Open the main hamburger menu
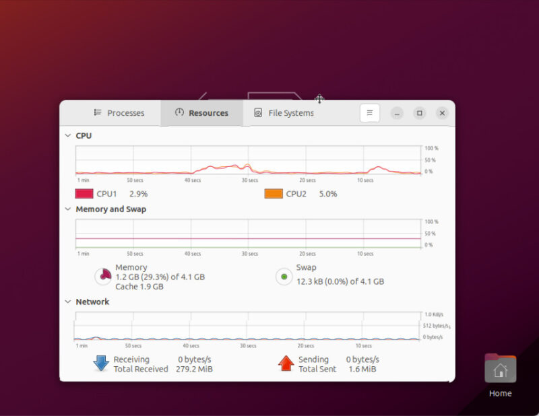This screenshot has width=539, height=416. click(x=370, y=112)
